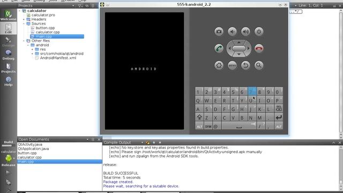
Task: Click the DEL key on emulator keyboard
Action: [279, 108]
